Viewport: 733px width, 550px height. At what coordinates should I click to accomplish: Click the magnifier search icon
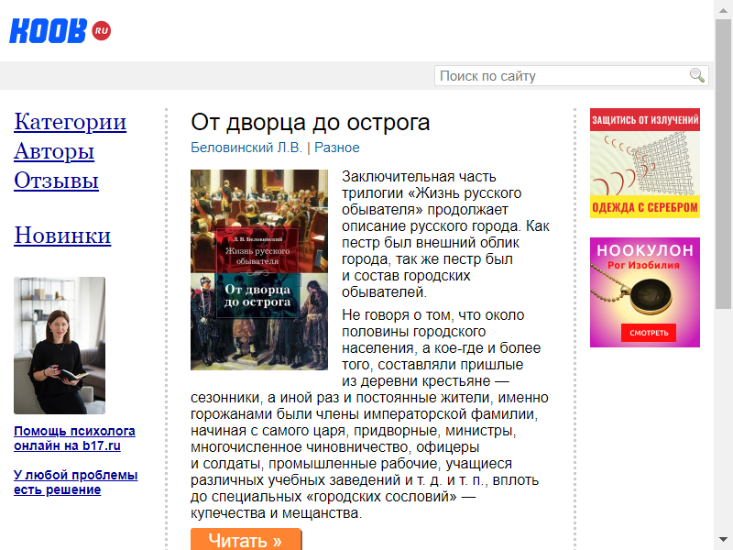pos(697,75)
